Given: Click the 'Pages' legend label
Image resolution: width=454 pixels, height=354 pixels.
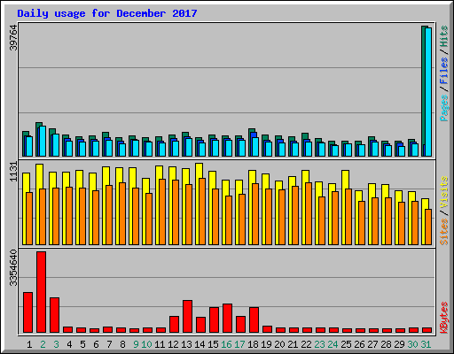Looking at the screenshot, I should [444, 108].
